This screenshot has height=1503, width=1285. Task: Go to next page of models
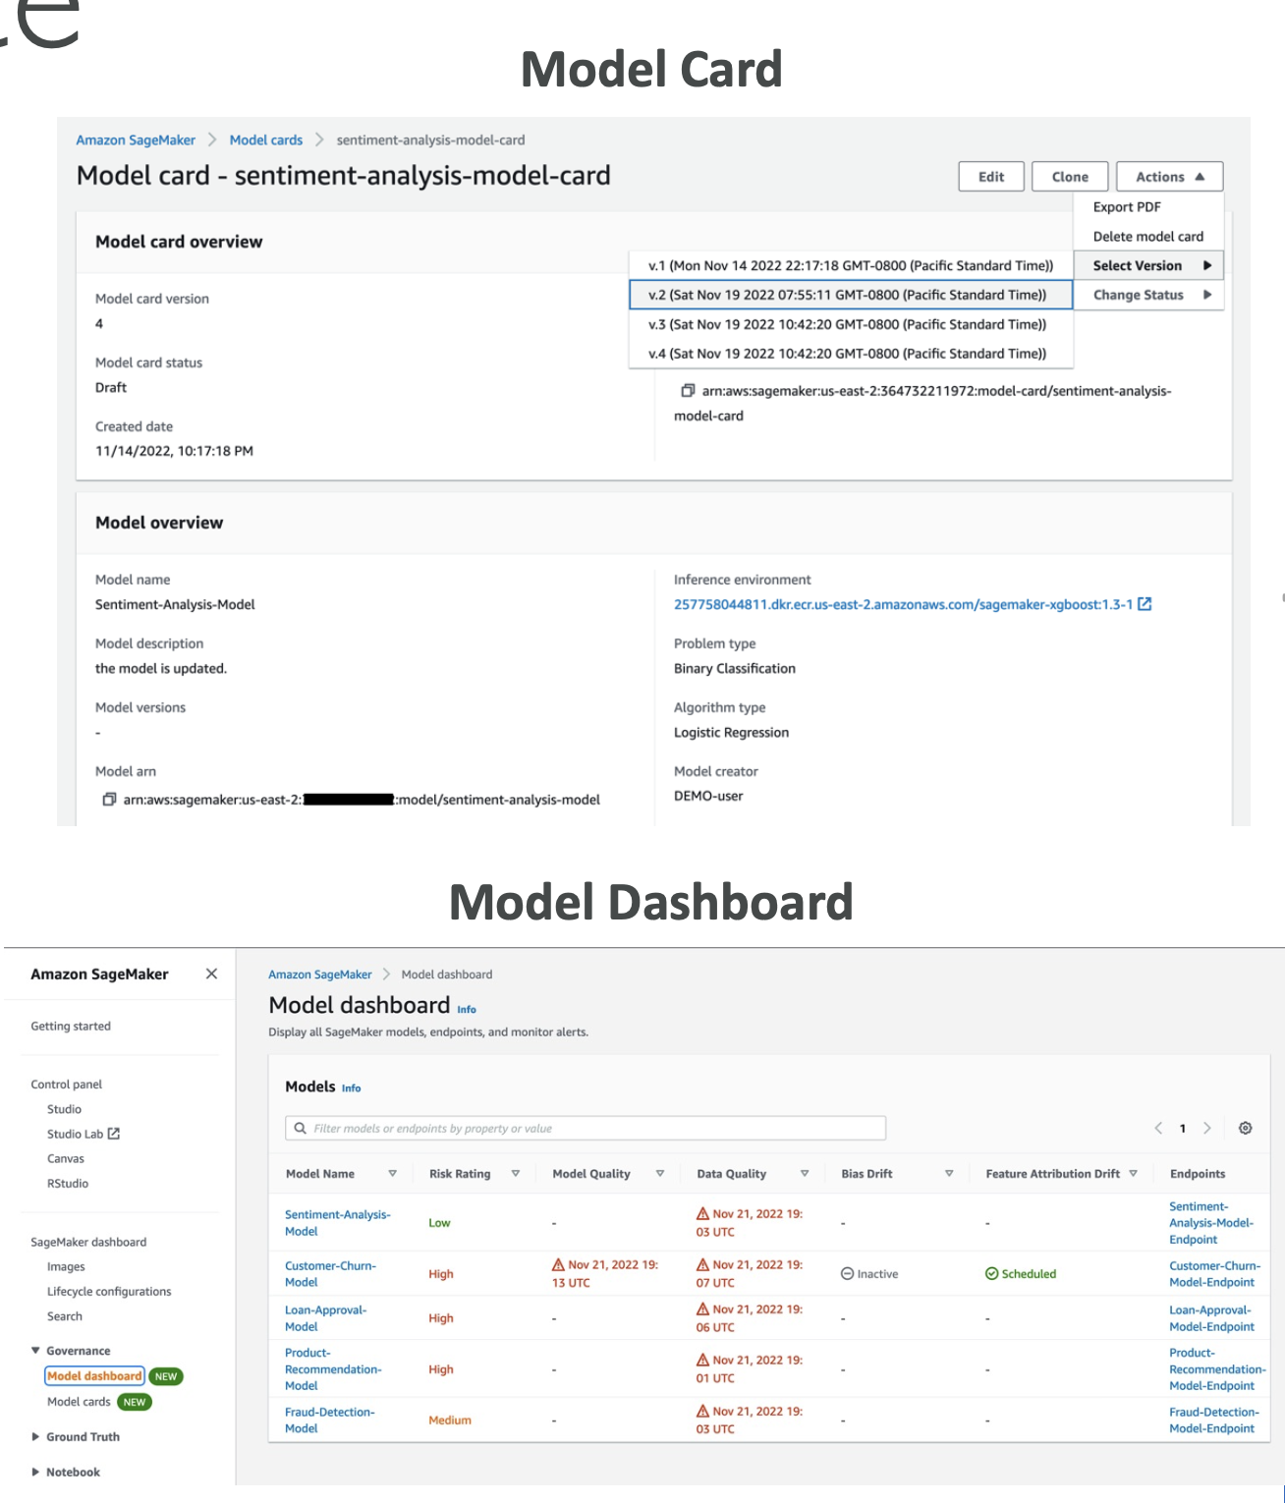tap(1207, 1128)
